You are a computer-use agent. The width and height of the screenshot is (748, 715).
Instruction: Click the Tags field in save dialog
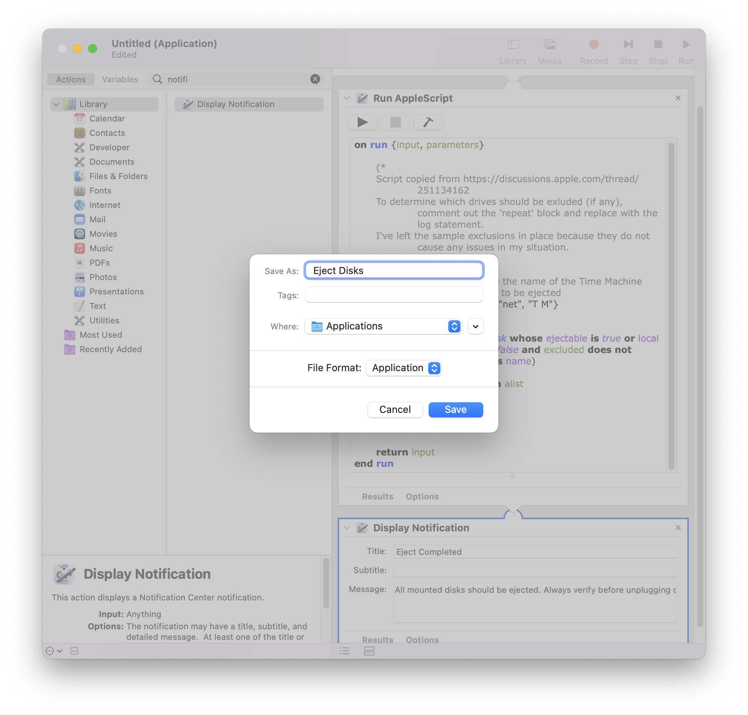(x=394, y=295)
